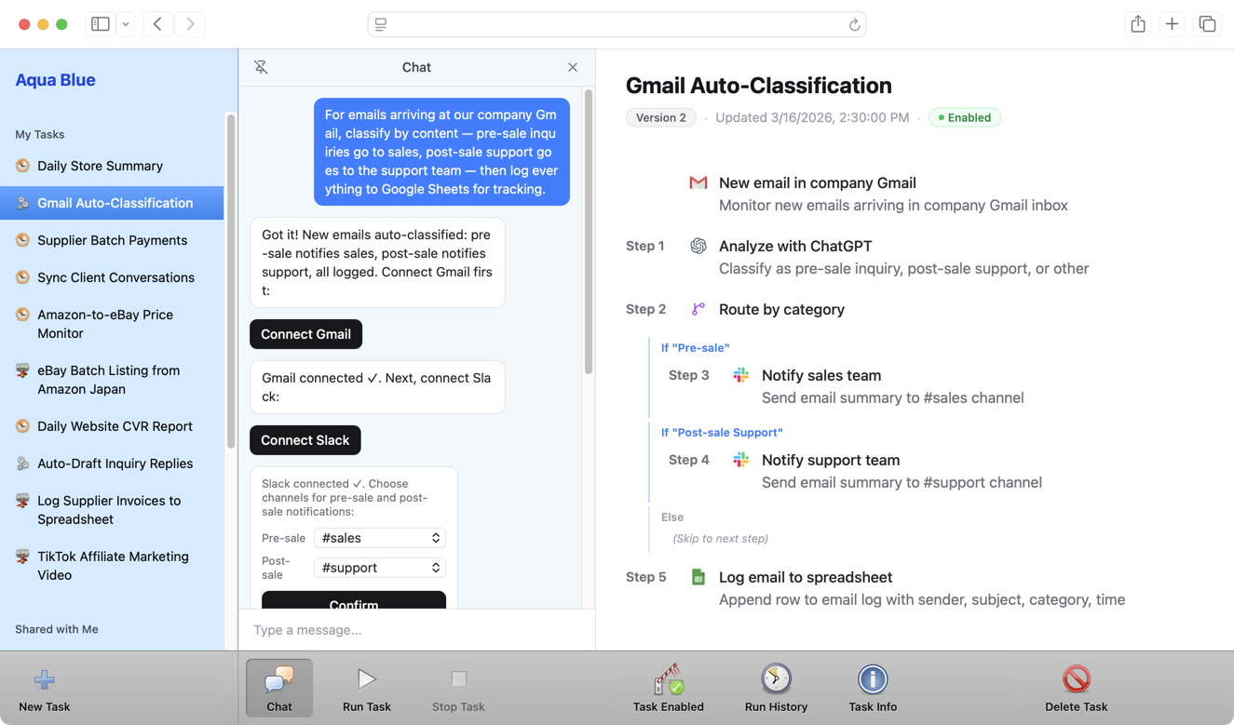Open the Amazon-to-eBay Price Monitor task
Image resolution: width=1234 pixels, height=725 pixels.
coord(112,324)
